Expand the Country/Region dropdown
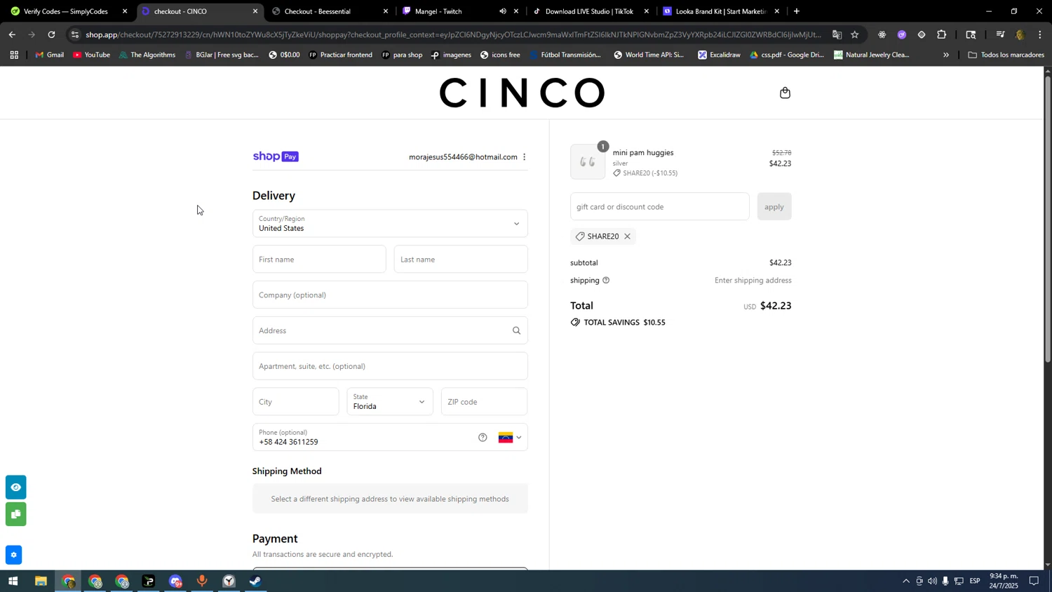1052x592 pixels. 390,224
